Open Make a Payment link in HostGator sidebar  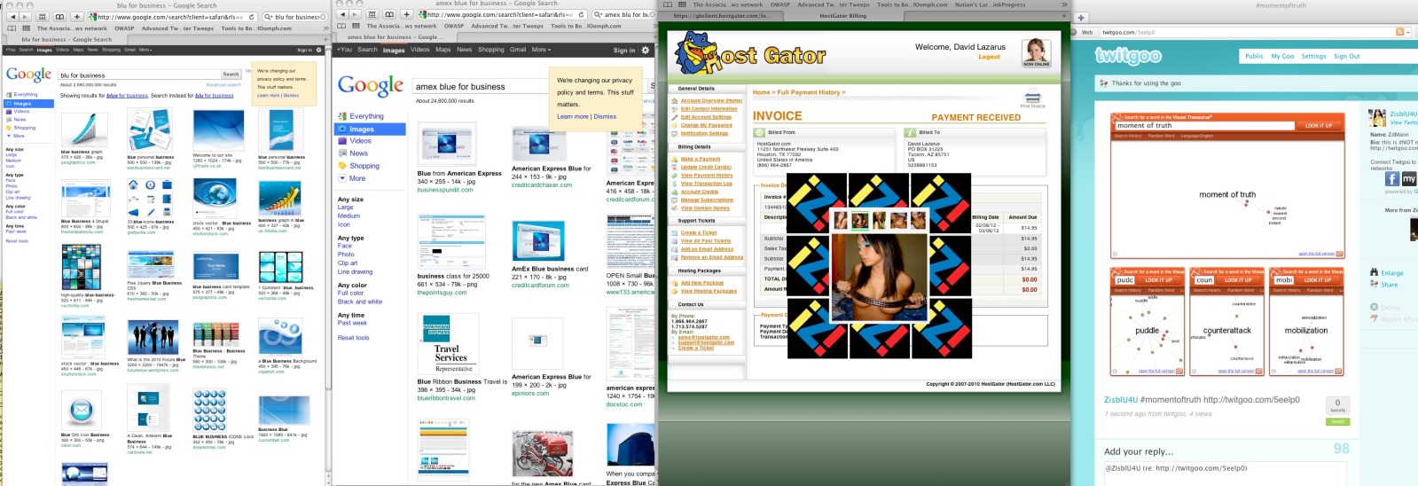(701, 160)
